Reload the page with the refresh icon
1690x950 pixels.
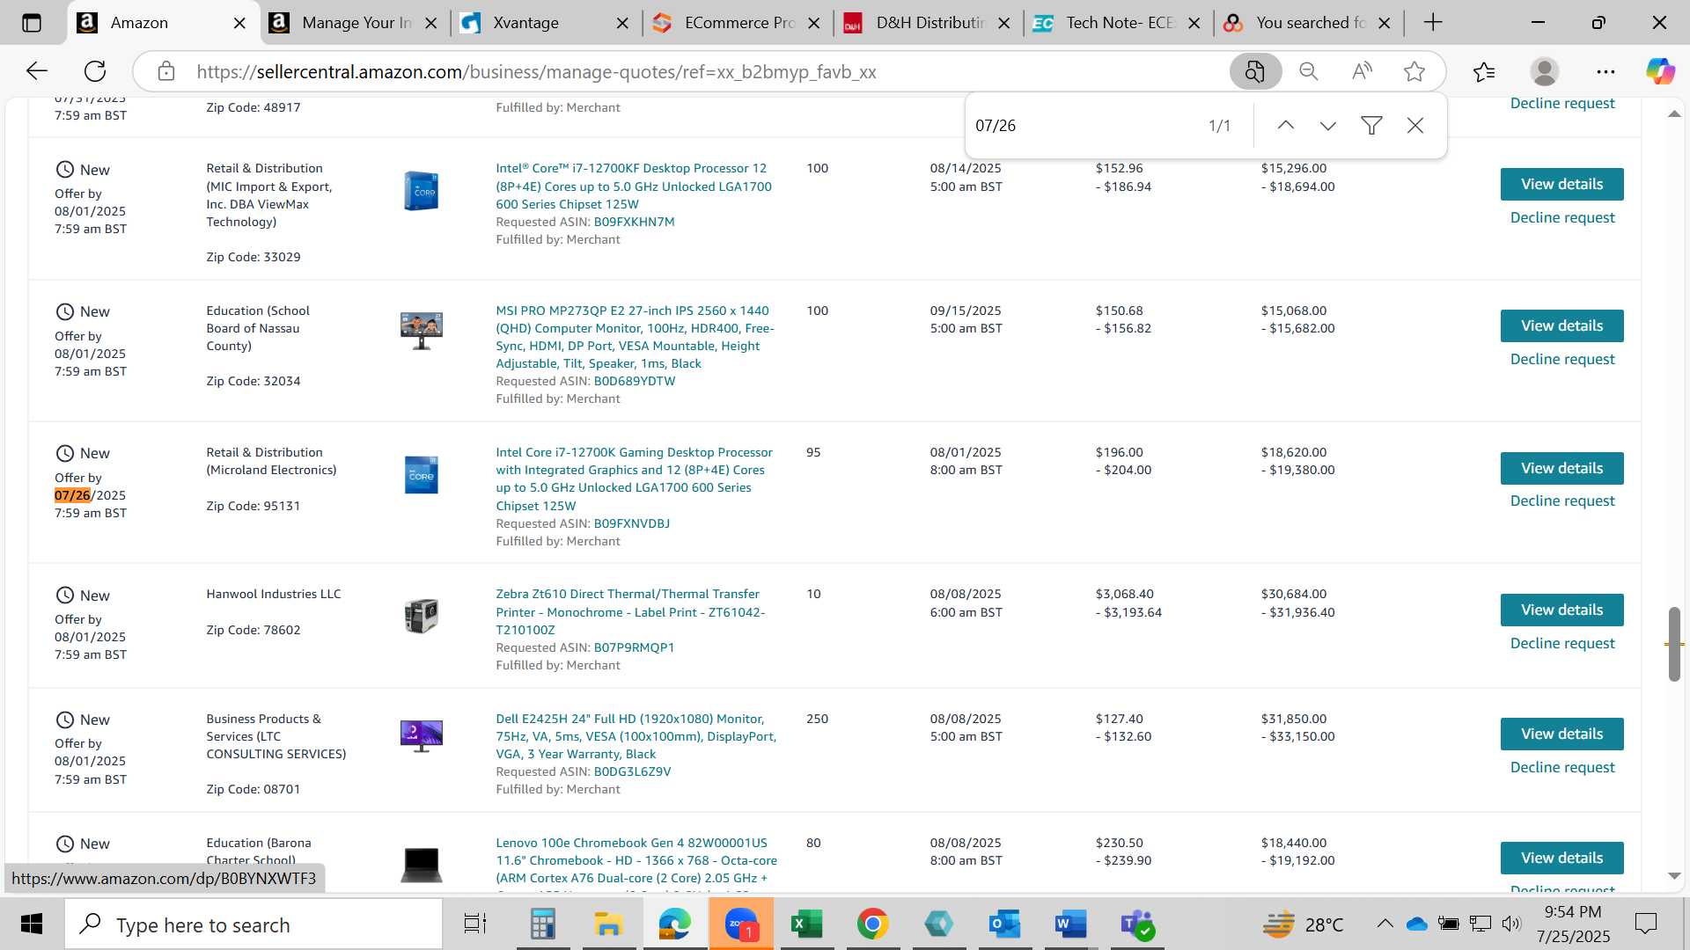95,71
